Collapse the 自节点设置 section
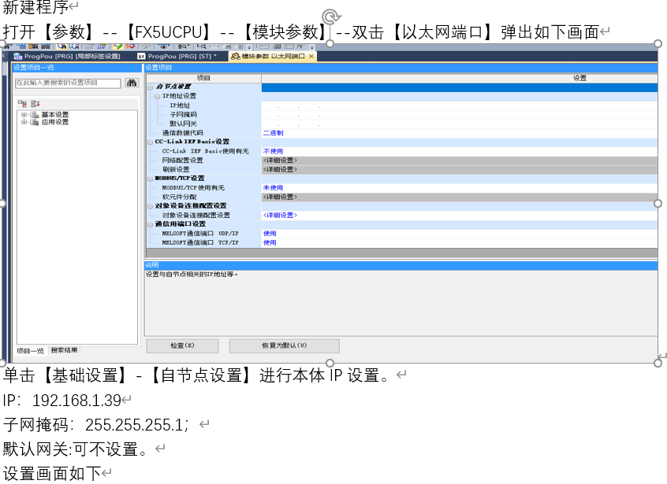Screen dimensions: 667x484 (149, 87)
